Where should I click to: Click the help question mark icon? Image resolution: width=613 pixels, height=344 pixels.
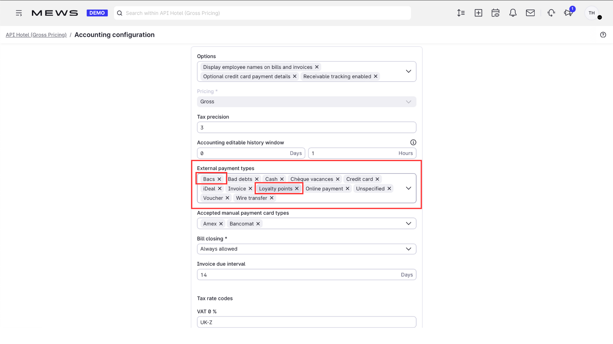tap(603, 35)
